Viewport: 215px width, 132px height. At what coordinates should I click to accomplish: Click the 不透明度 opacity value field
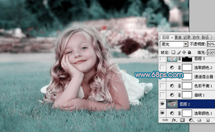211,44
